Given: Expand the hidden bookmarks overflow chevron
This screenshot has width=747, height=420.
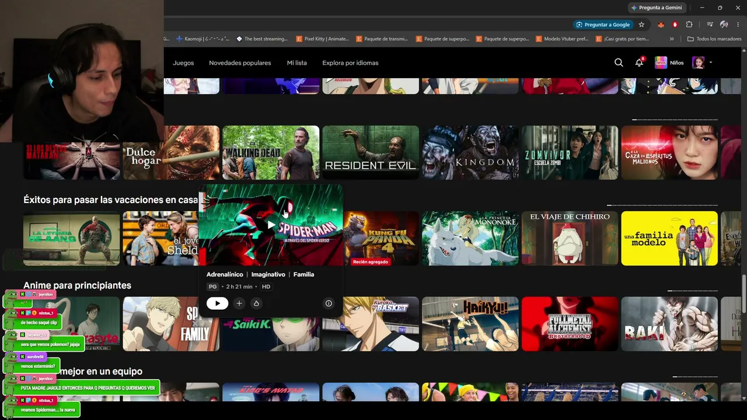Looking at the screenshot, I should 672,39.
